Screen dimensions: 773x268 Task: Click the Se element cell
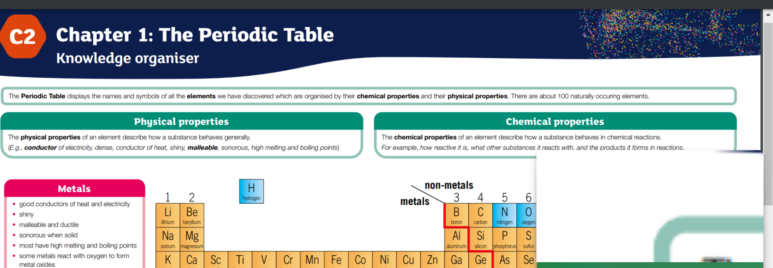527,260
